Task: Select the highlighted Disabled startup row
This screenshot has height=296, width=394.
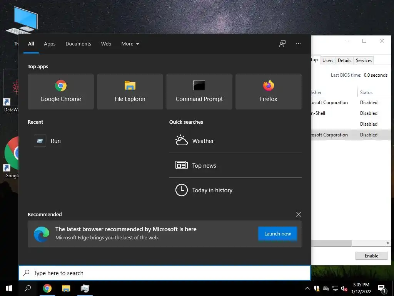Action: pyautogui.click(x=351, y=135)
